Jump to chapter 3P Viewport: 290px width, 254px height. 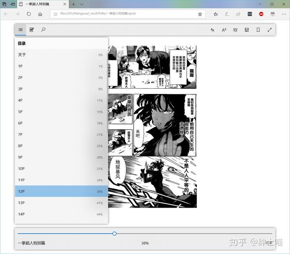click(x=61, y=89)
